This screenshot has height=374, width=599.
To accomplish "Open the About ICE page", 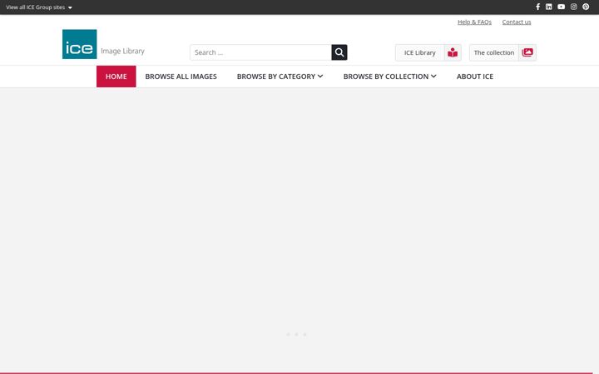I will tap(475, 76).
